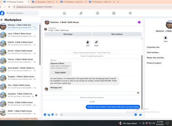
Task: Close the last Marketplace browser tab
Action: coord(114,2)
